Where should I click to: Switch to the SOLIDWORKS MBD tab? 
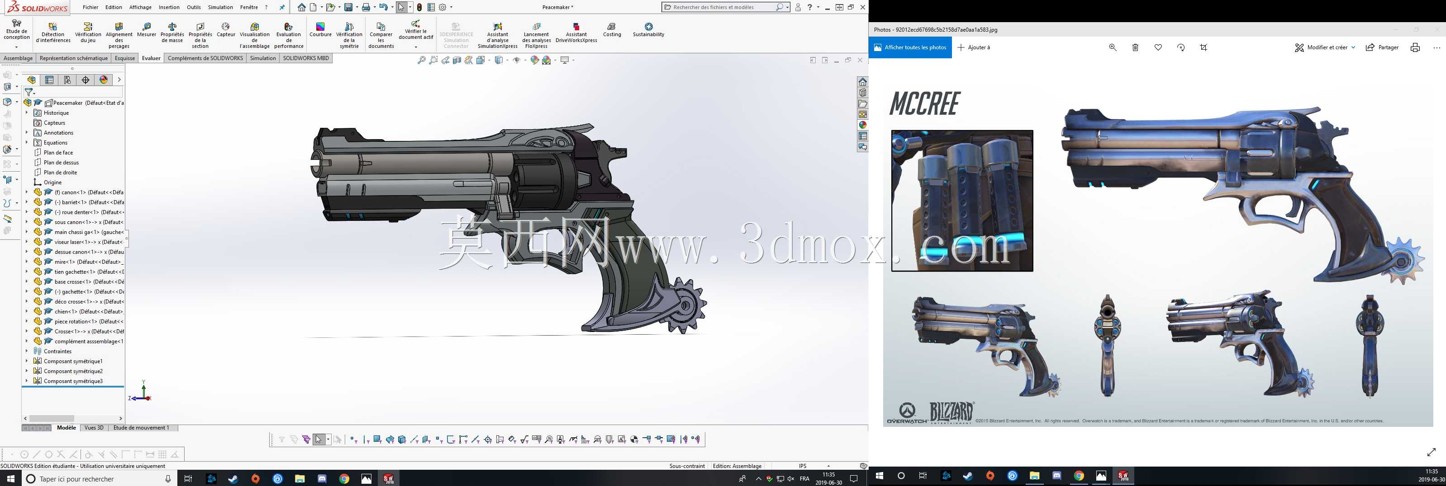click(306, 58)
